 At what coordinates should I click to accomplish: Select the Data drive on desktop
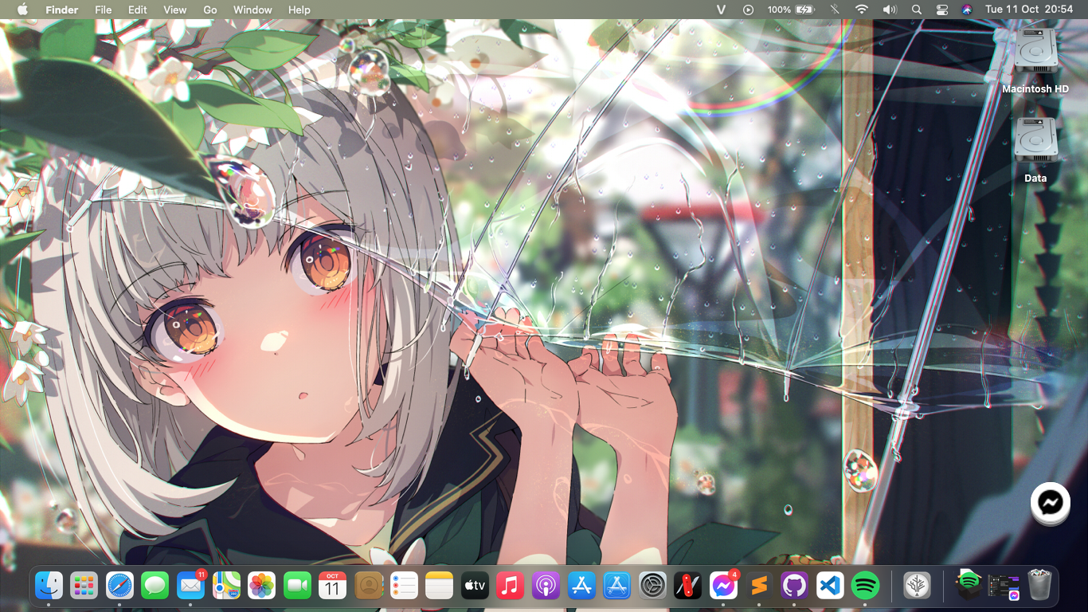(1035, 150)
